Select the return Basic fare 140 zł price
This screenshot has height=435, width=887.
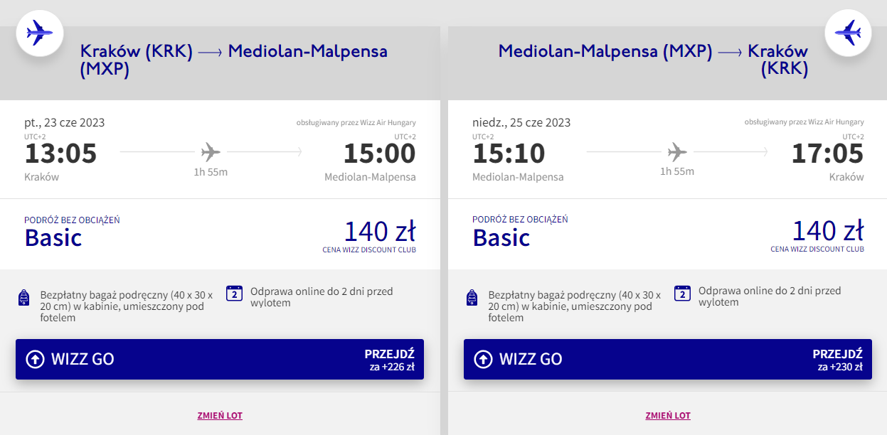[x=828, y=232]
